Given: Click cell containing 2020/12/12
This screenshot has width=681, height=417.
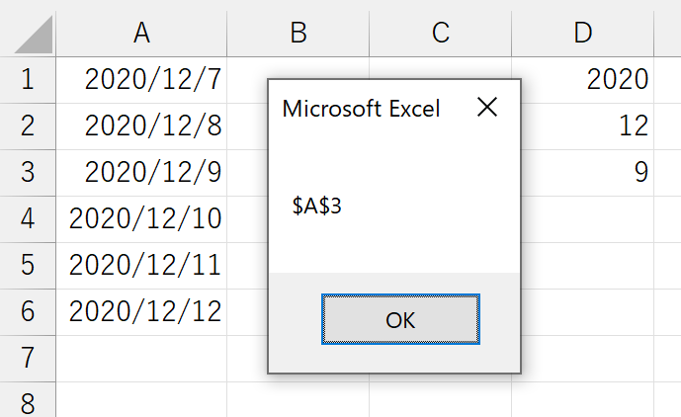Looking at the screenshot, I should pos(141,312).
